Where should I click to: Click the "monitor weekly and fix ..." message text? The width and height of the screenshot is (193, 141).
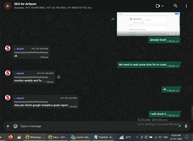pos(29,81)
